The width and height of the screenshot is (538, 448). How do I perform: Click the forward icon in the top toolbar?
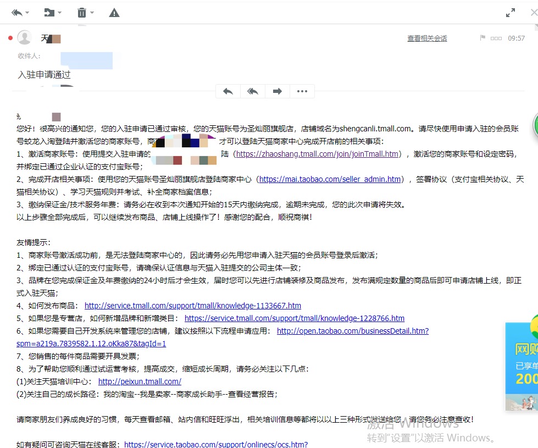[x=49, y=13]
